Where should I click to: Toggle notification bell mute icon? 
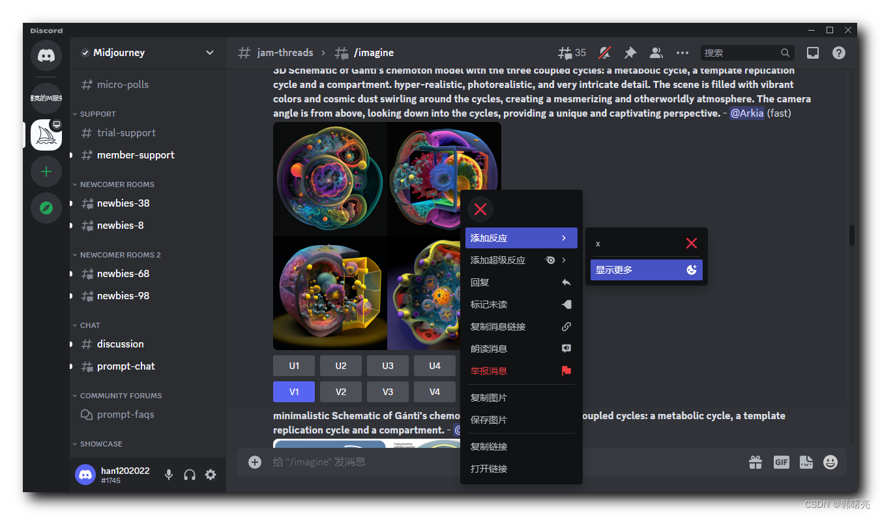[605, 53]
